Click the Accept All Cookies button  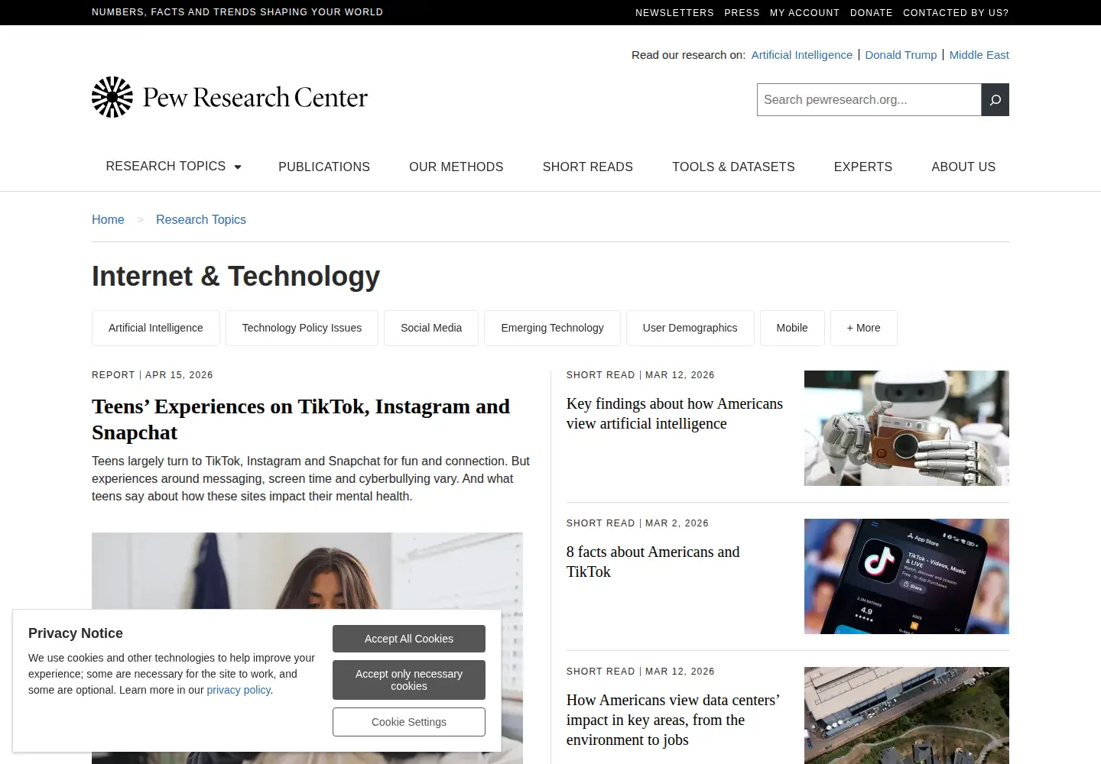[x=409, y=639]
